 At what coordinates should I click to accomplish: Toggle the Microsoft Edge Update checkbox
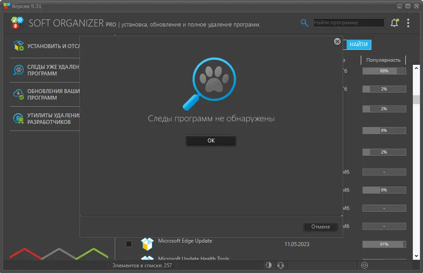tap(129, 244)
